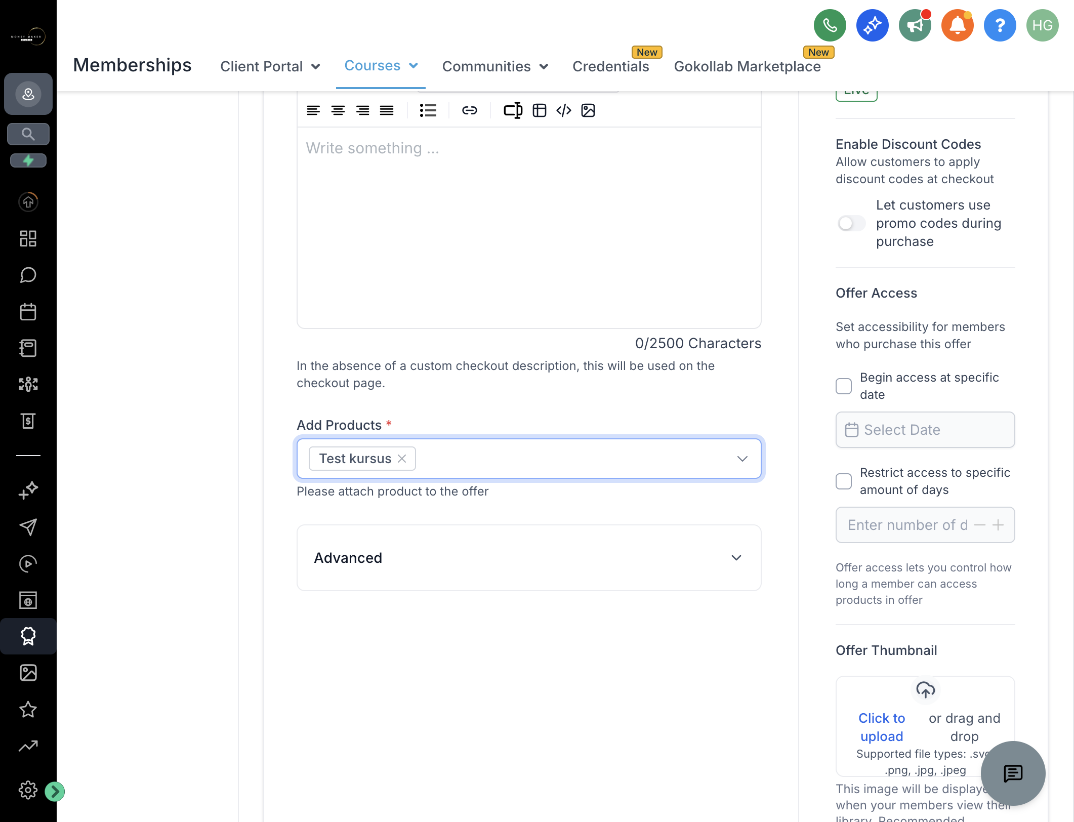Open the Courses dropdown menu
Viewport: 1074px width, 822px height.
pos(381,65)
